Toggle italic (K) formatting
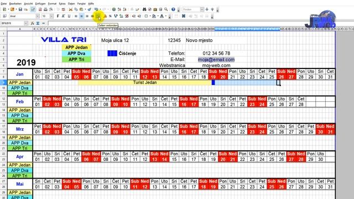354x199 pixels. (63, 16)
